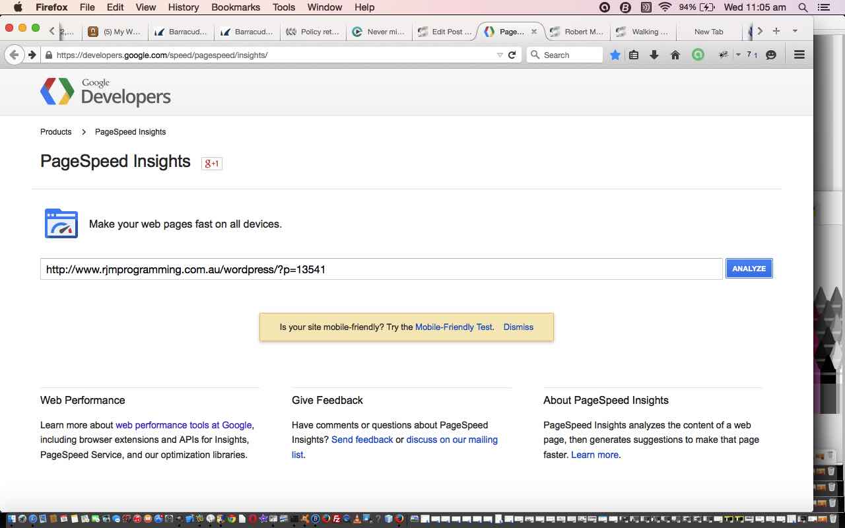Open the File menu
Image resolution: width=845 pixels, height=528 pixels.
(86, 7)
